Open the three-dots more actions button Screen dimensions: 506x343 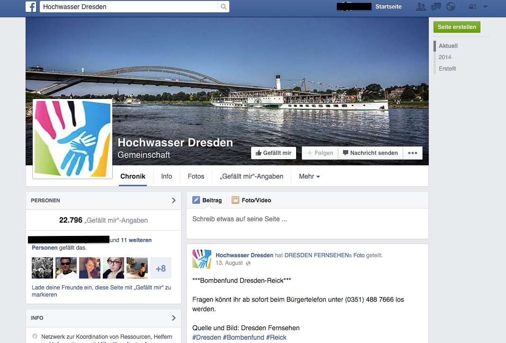coord(412,153)
